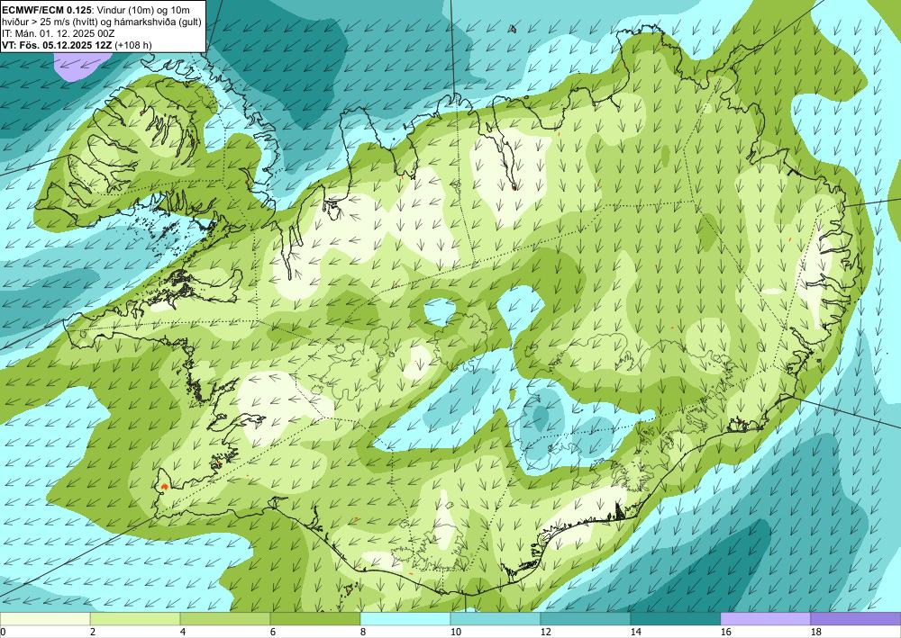
Task: Click the "VT: Fös. 05.12.2025 12Z" valid time
Action: 57,45
